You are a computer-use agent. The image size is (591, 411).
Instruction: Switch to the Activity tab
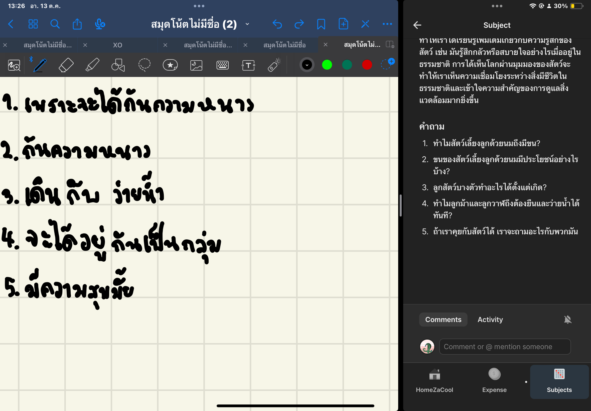point(490,319)
